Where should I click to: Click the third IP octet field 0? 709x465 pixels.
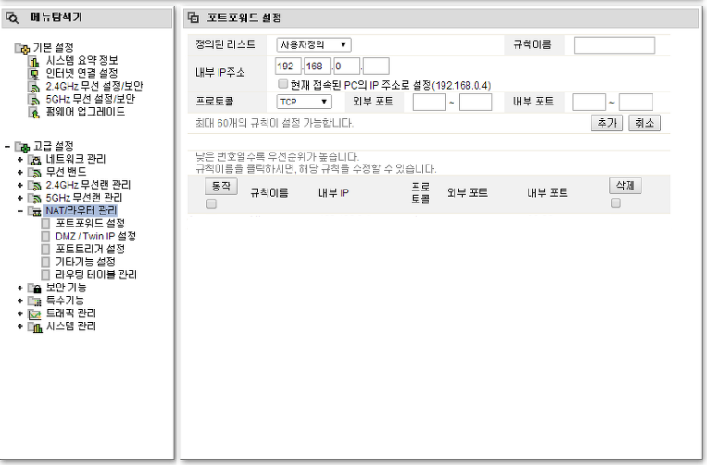click(346, 67)
